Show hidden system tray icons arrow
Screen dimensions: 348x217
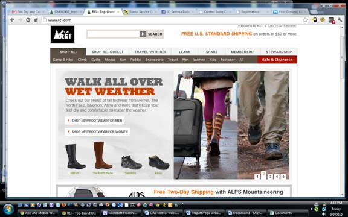pos(311,209)
